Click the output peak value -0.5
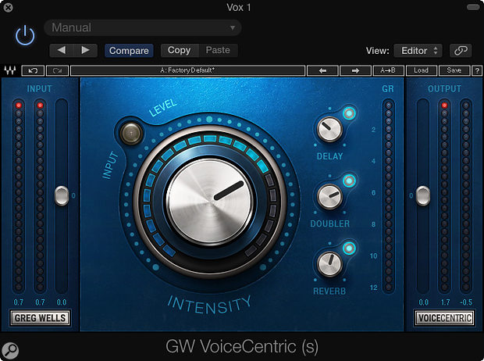Image resolution: width=484 pixels, height=361 pixels. (466, 302)
